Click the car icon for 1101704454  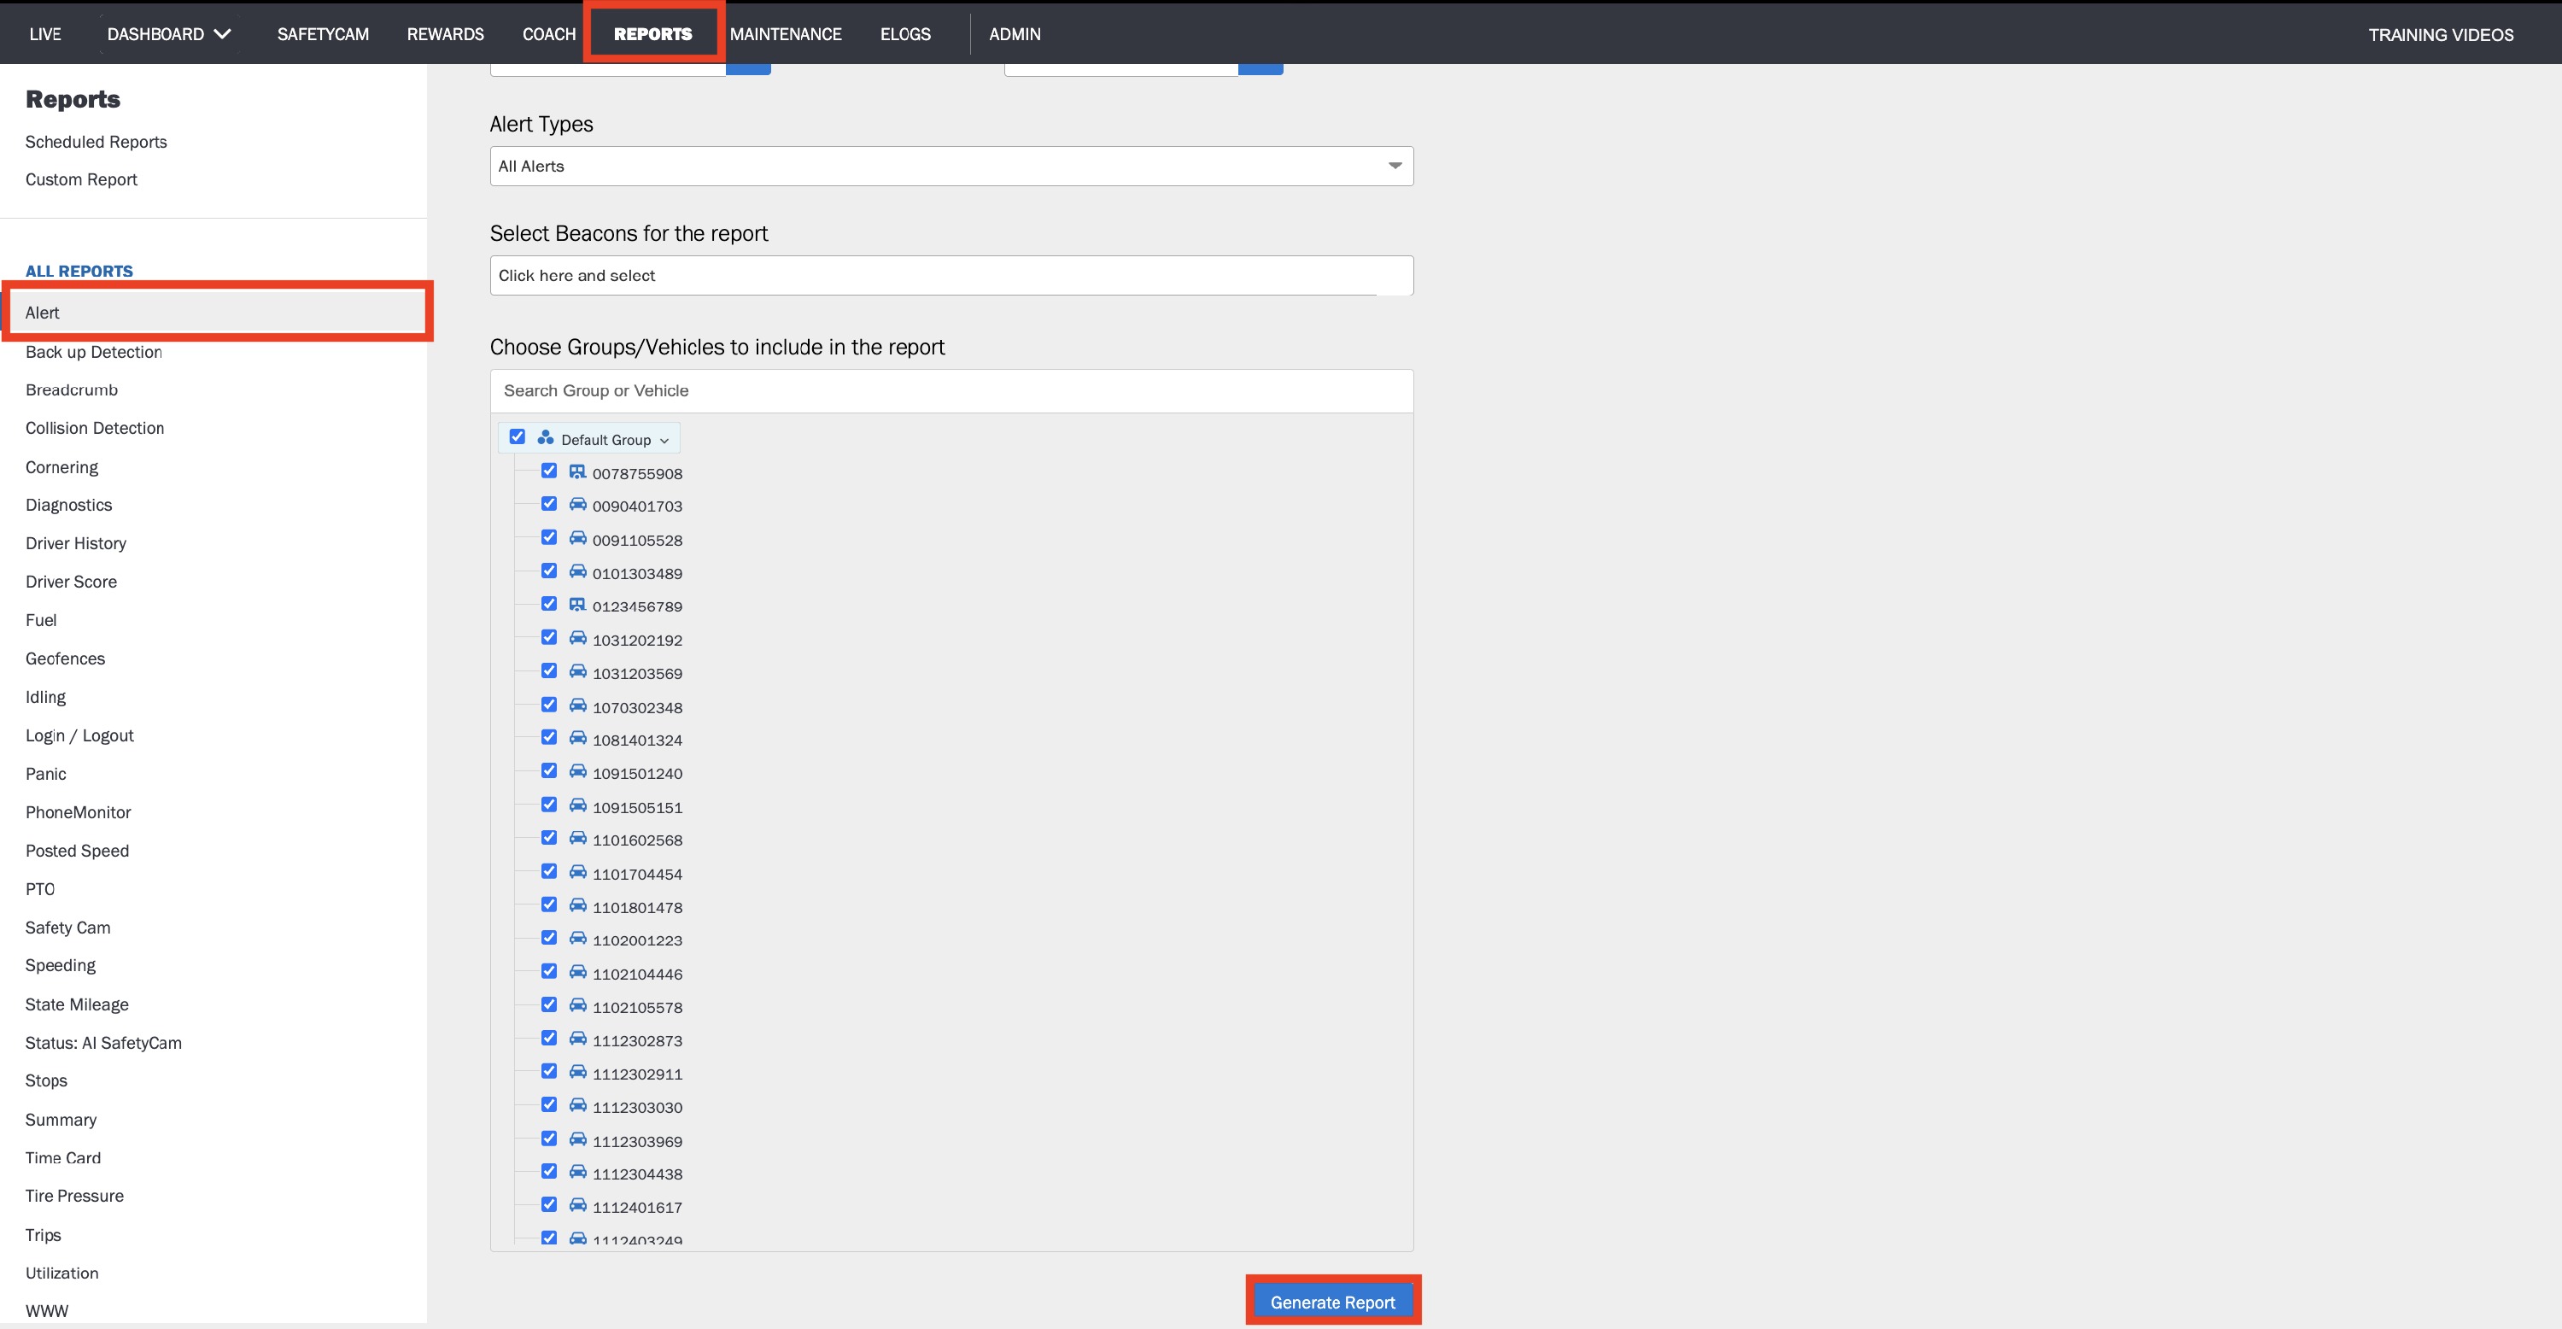pyautogui.click(x=576, y=871)
